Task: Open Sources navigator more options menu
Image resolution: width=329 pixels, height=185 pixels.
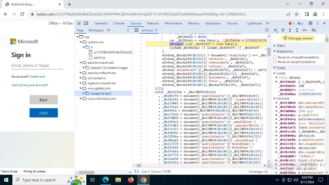Action: coord(128,30)
